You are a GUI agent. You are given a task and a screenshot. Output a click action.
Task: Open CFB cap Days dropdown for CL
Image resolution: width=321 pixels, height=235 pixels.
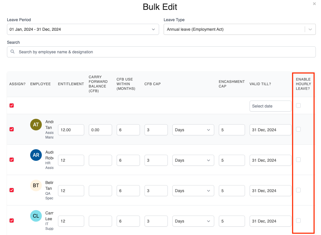pyautogui.click(x=193, y=221)
